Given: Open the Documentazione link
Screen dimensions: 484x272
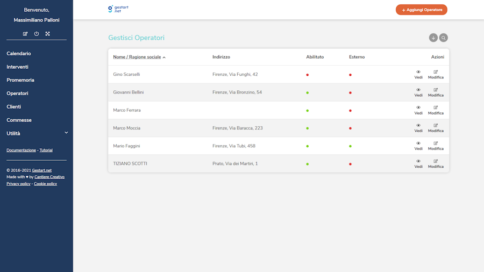Looking at the screenshot, I should (x=21, y=151).
